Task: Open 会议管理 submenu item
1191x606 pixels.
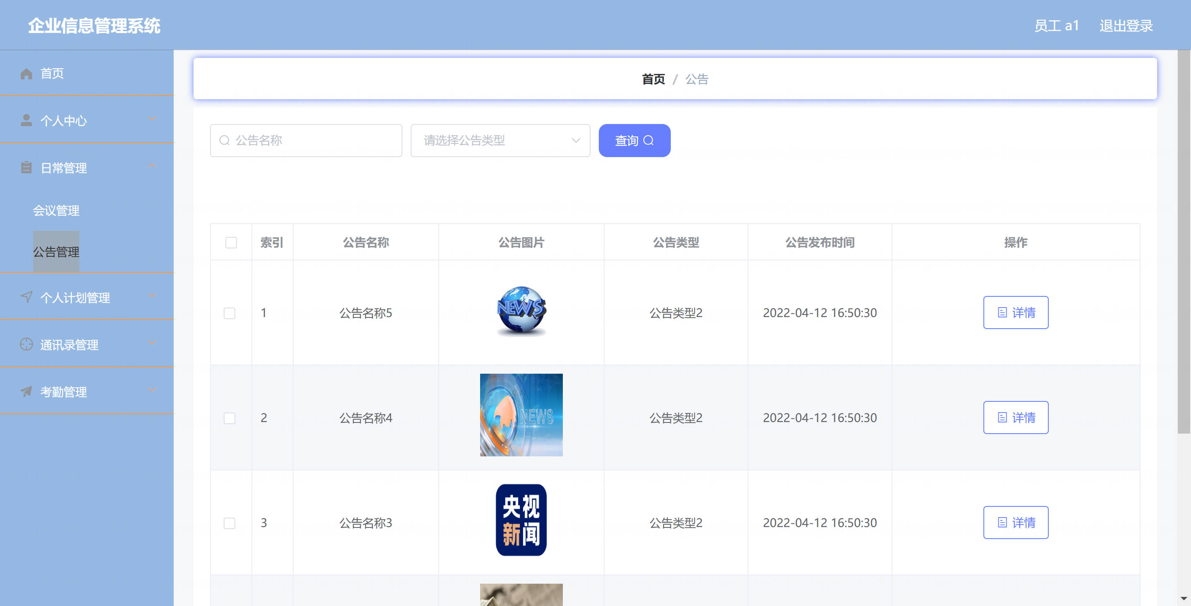Action: click(x=56, y=210)
